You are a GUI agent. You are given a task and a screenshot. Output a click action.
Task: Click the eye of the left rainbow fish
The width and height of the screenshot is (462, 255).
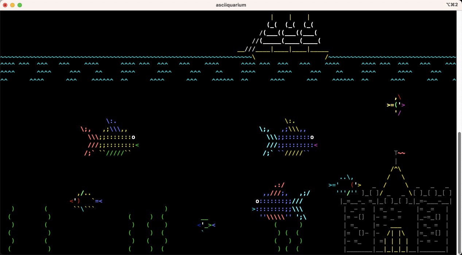(133, 138)
